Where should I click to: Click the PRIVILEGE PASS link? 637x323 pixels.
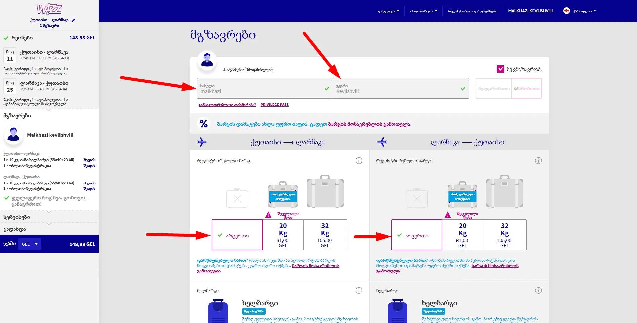click(274, 105)
